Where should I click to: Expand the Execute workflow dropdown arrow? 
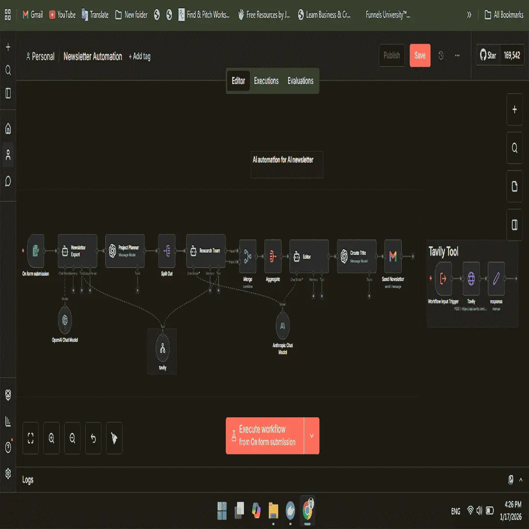coord(313,435)
